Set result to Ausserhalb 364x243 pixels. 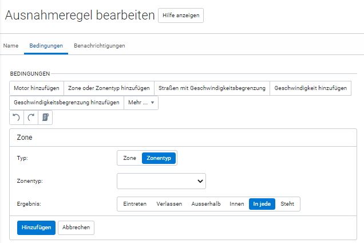tap(206, 204)
